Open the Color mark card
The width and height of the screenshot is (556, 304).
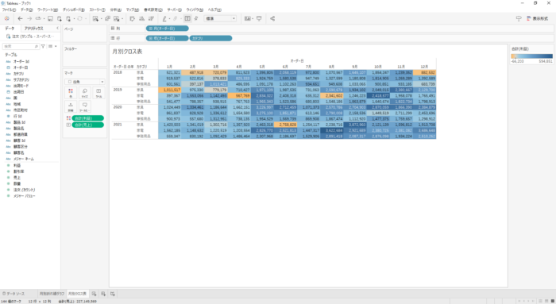[71, 93]
